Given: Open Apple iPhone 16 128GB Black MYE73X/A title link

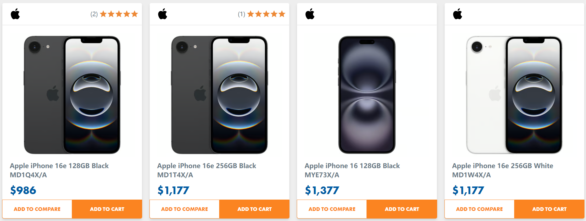Looking at the screenshot, I should click(x=352, y=170).
